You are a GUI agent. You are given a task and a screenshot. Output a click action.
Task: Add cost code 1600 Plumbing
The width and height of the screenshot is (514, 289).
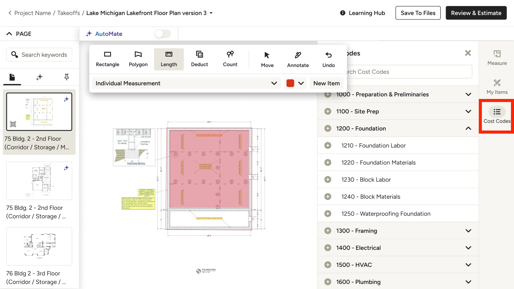[x=328, y=281]
